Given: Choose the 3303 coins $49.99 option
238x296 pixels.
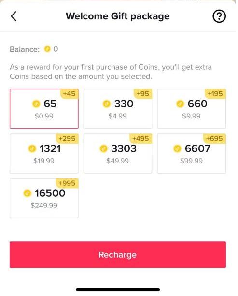Looking at the screenshot, I should point(118,153).
